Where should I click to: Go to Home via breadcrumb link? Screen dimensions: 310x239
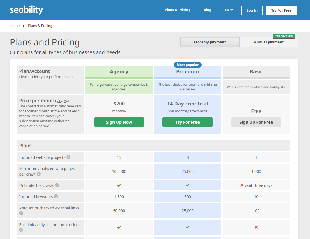(x=15, y=26)
